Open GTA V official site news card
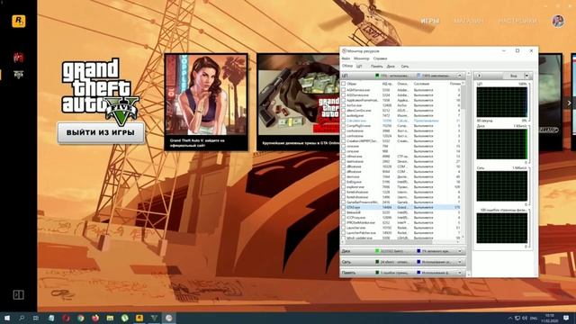This screenshot has height=324, width=576. [x=206, y=102]
